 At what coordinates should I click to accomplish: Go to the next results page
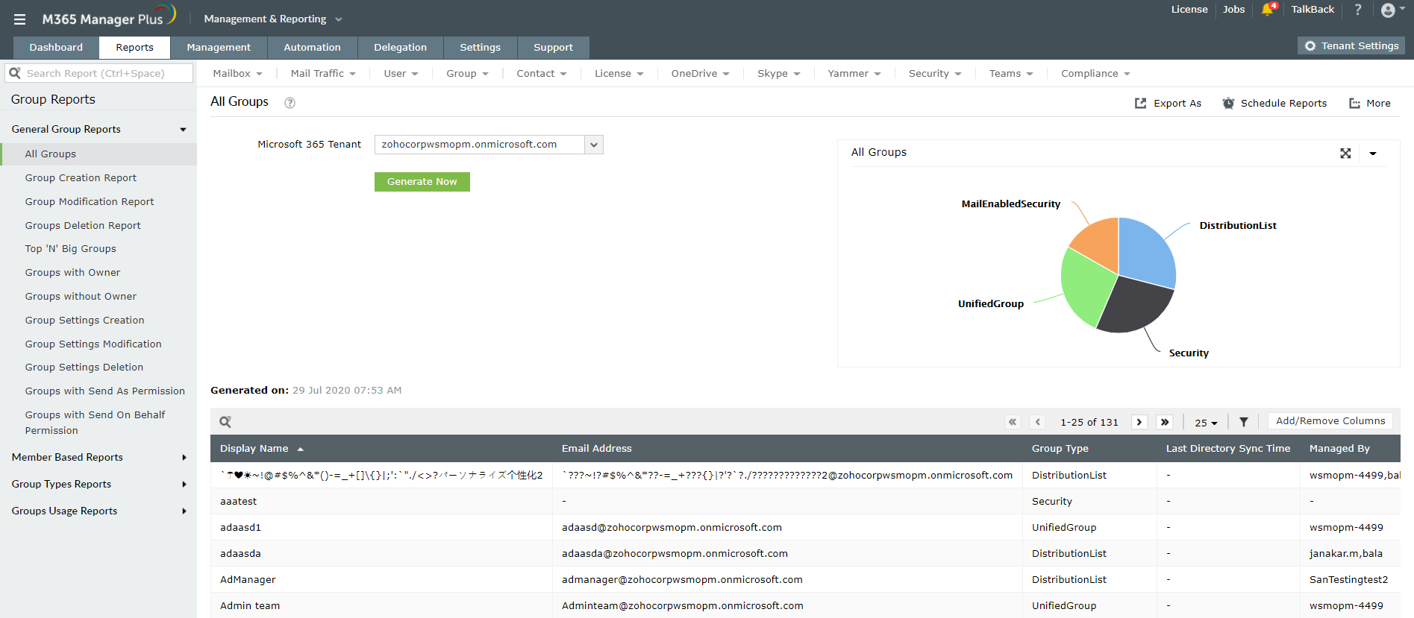click(x=1139, y=422)
